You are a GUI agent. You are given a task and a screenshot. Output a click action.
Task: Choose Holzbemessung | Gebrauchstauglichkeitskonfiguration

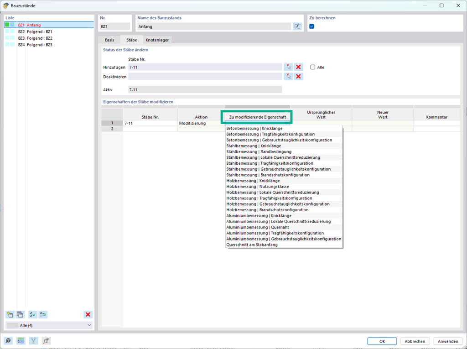(x=284, y=204)
